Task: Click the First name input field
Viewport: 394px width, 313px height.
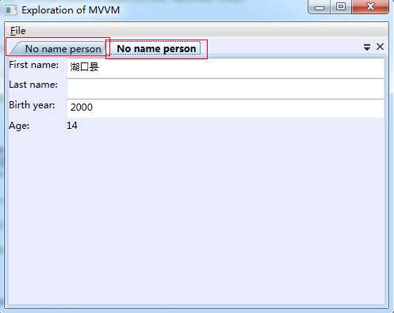Action: coord(225,69)
